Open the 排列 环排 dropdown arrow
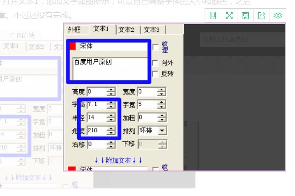Screen dimensions: 295x196 (x=162, y=130)
